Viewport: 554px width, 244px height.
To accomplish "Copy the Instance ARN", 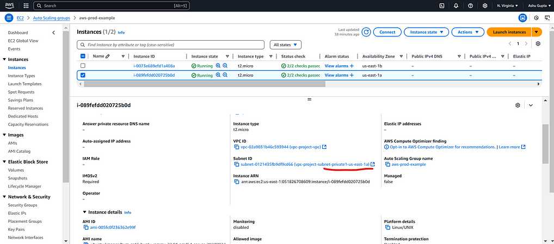I will click(x=237, y=182).
